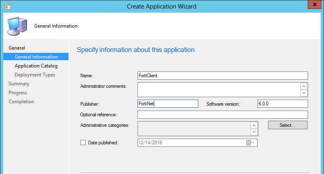Image resolution: width=324 pixels, height=174 pixels.
Task: Click the Administrative categories: label
Action: pyautogui.click(x=105, y=125)
